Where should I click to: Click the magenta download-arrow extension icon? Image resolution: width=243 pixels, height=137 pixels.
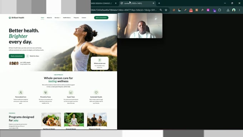click(x=208, y=10)
